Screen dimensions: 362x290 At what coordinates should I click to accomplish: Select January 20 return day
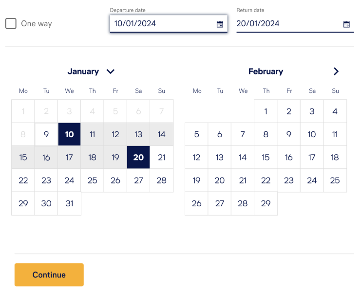[138, 157]
